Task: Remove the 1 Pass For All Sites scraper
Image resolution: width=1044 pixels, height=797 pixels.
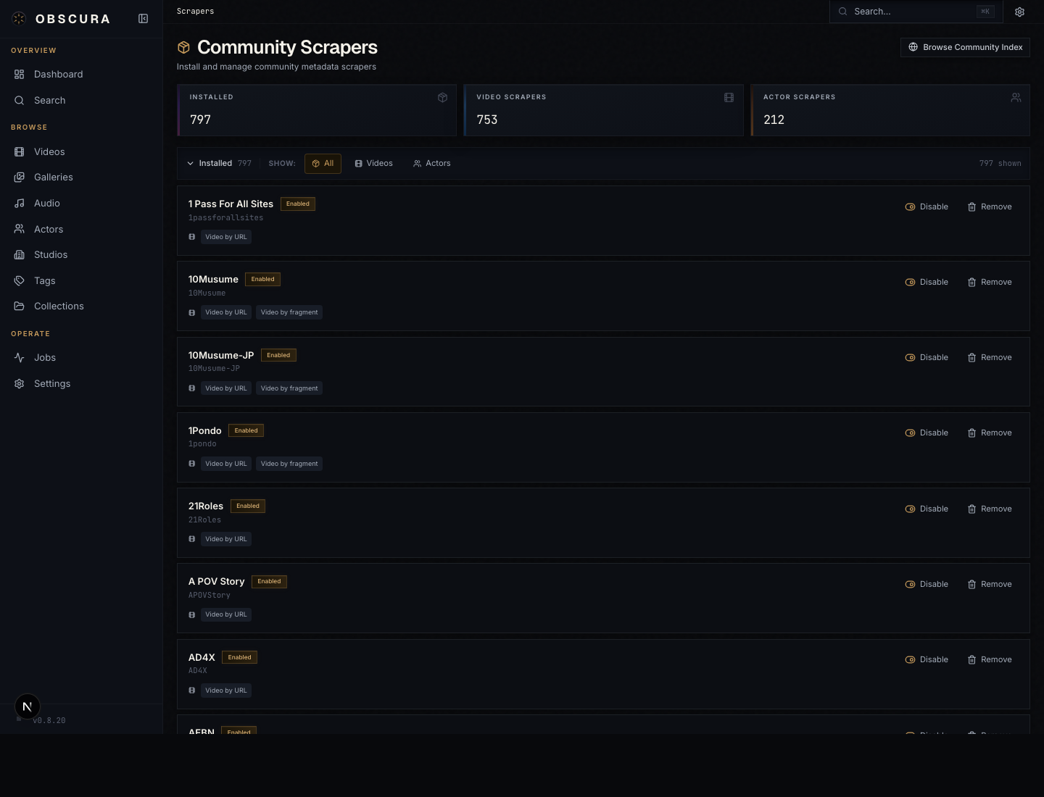Action: coord(990,206)
